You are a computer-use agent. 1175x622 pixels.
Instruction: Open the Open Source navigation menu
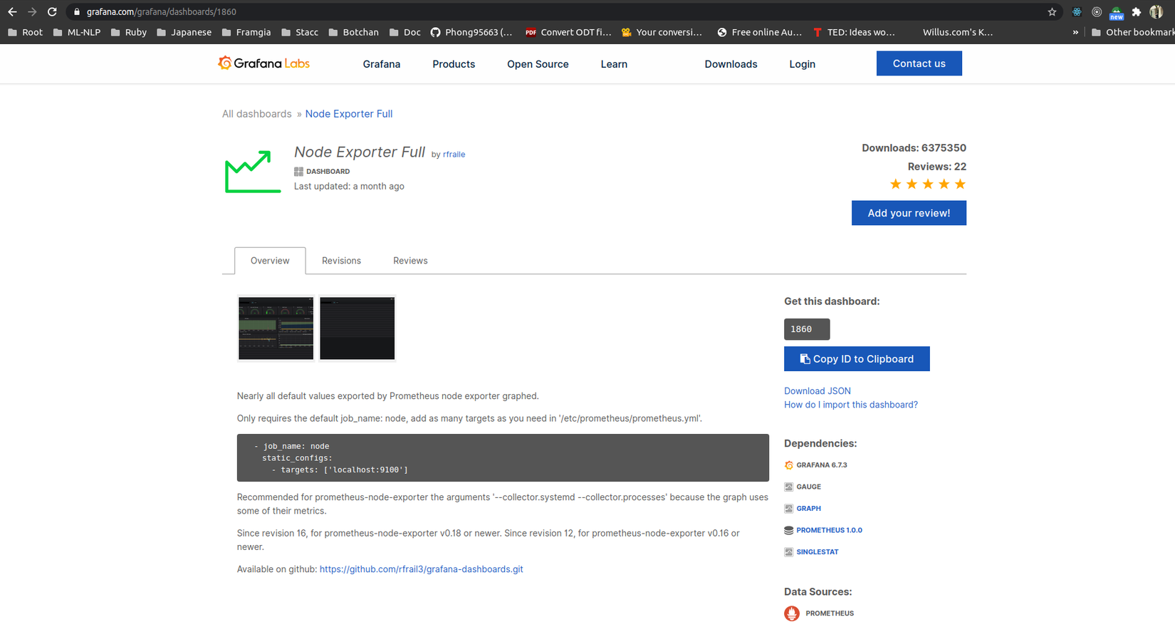pos(538,64)
